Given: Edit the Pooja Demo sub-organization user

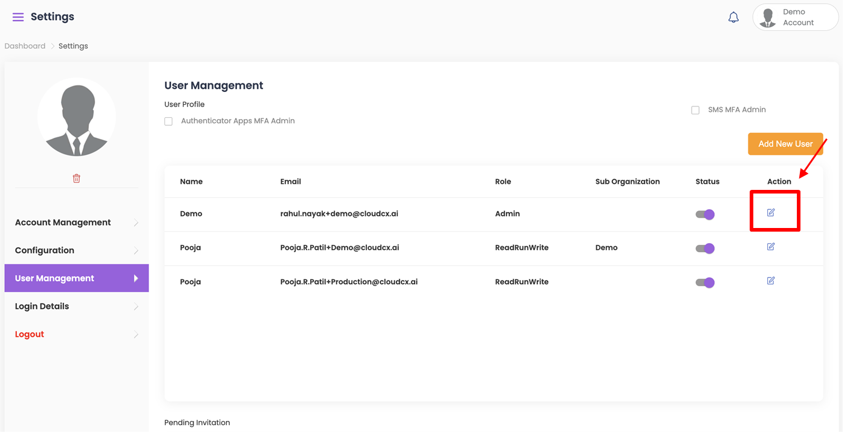Looking at the screenshot, I should coord(771,247).
